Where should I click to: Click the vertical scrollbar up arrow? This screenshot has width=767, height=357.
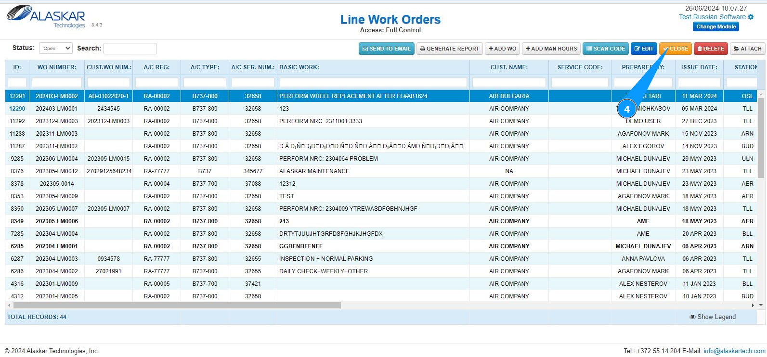coord(761,93)
